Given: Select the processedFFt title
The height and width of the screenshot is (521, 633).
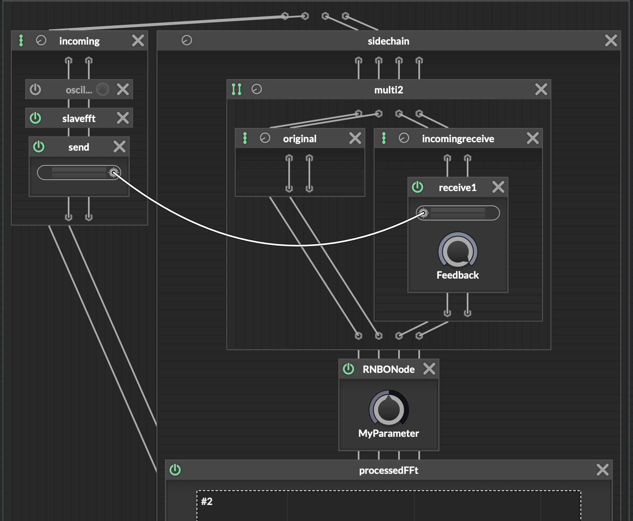Looking at the screenshot, I should (389, 470).
